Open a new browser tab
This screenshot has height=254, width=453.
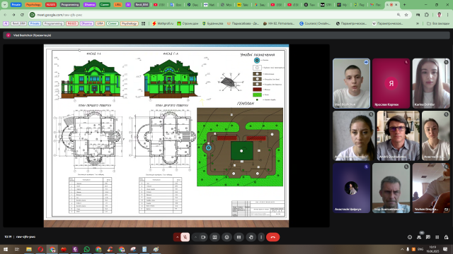pyautogui.click(x=404, y=5)
